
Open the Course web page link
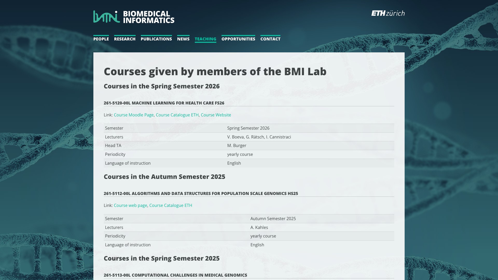tap(130, 205)
